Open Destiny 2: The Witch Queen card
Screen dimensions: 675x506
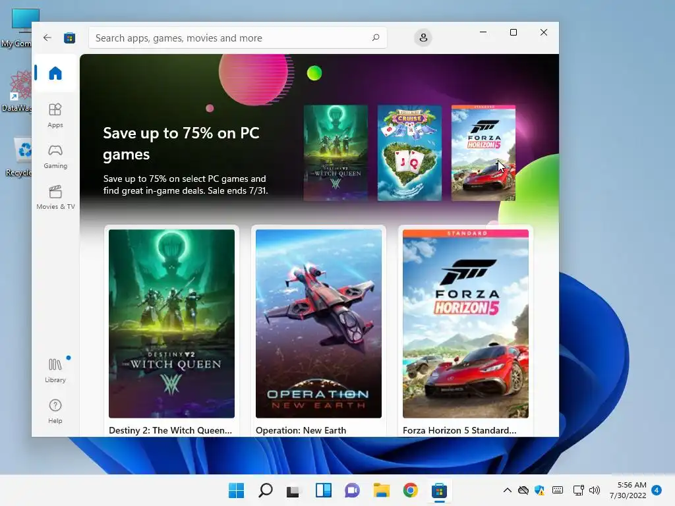[172, 331]
